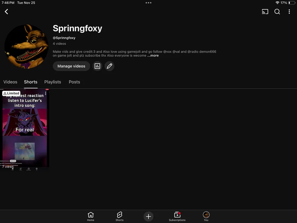Viewport: 297px width, 223px height.
Task: Tap the 7:46 PM clock
Action: pyautogui.click(x=8, y=3)
